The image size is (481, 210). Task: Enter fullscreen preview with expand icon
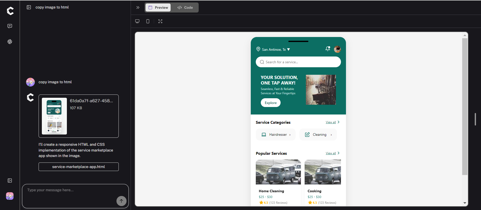click(x=160, y=21)
